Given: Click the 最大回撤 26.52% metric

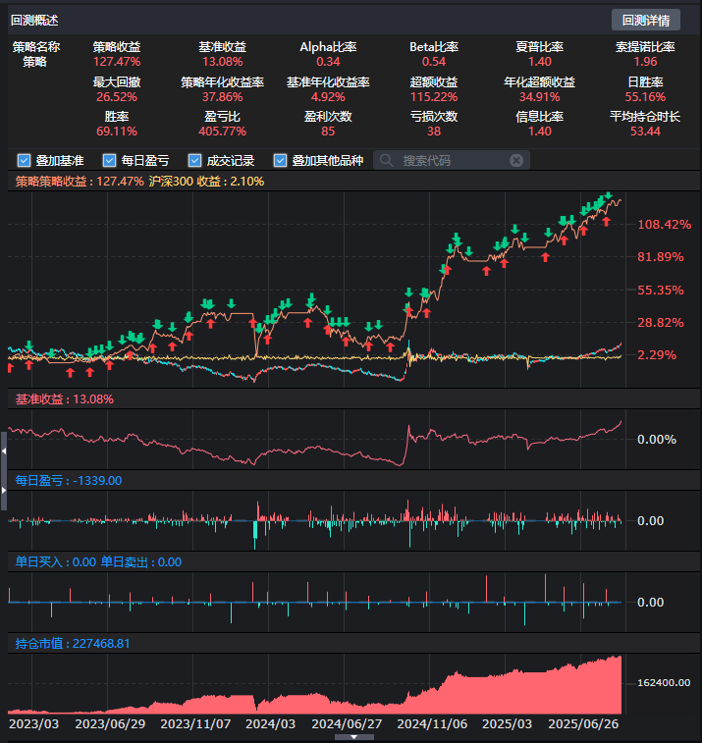Looking at the screenshot, I should click(117, 89).
